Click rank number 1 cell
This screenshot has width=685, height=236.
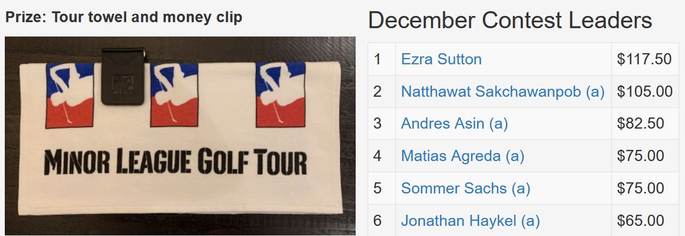(382, 59)
